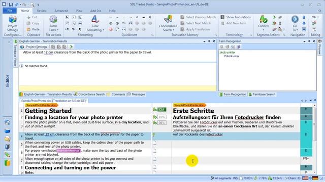Toggle auto-hide pin on Translation Results
The width and height of the screenshot is (325, 182).
(209, 41)
